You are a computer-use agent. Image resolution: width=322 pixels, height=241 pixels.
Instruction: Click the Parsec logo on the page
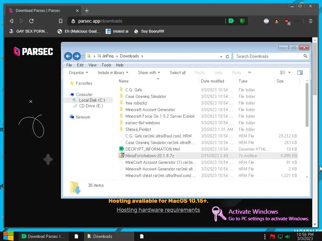tap(33, 51)
